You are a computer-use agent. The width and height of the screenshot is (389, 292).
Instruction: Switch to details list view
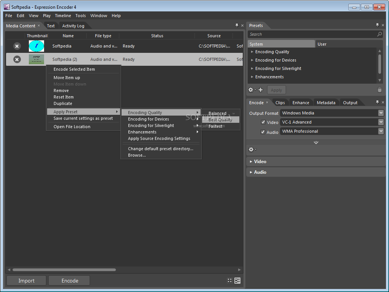pos(237,281)
